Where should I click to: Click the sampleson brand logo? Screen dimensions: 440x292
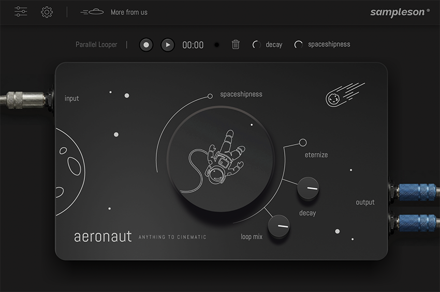tap(400, 12)
